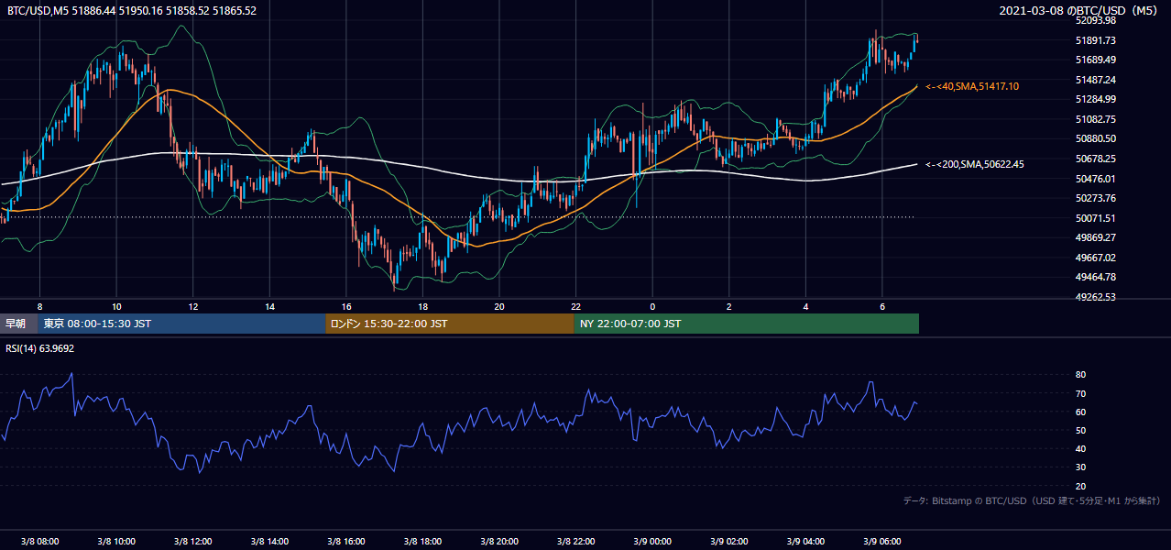Click the hour 18 tick on price chart
Viewport: 1171px width, 550px height.
[422, 305]
